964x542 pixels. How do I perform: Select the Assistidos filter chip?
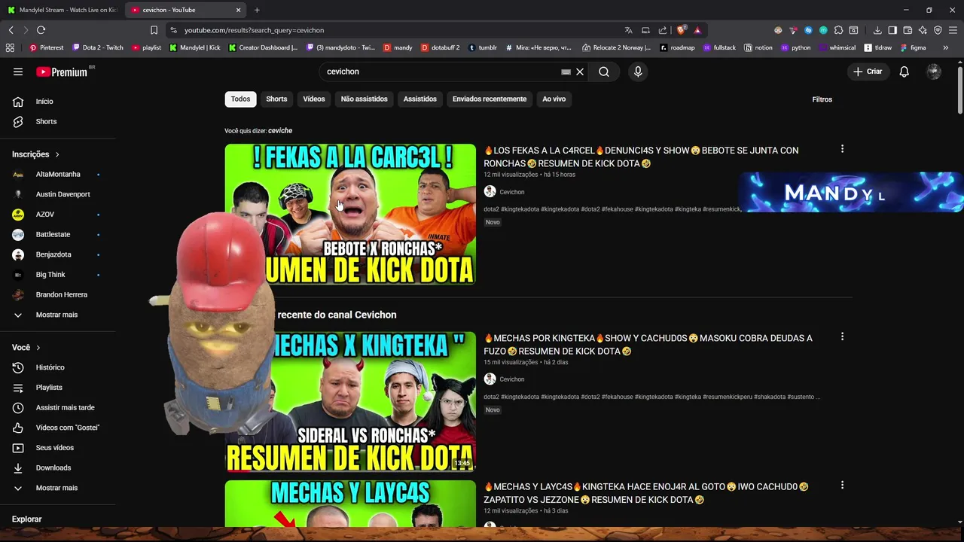(x=419, y=99)
